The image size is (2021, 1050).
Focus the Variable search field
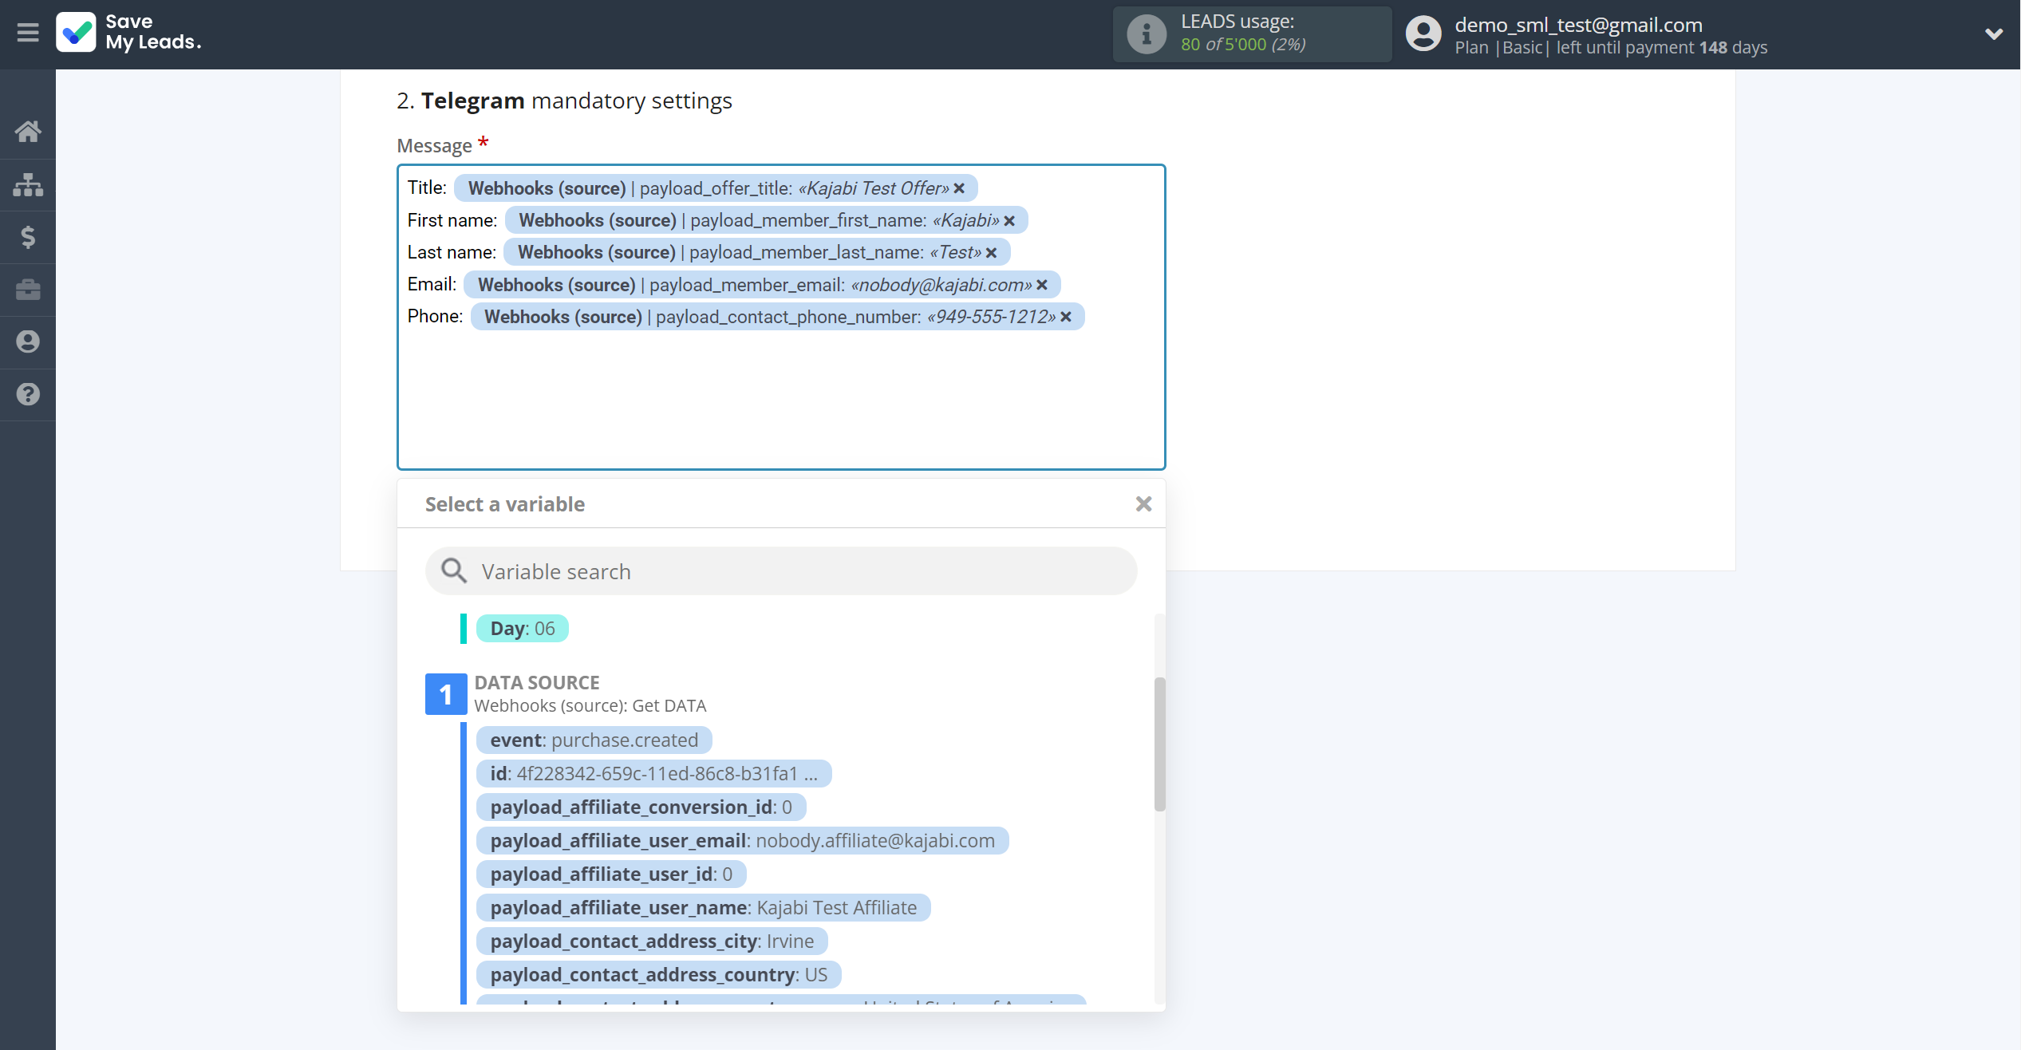tap(781, 570)
